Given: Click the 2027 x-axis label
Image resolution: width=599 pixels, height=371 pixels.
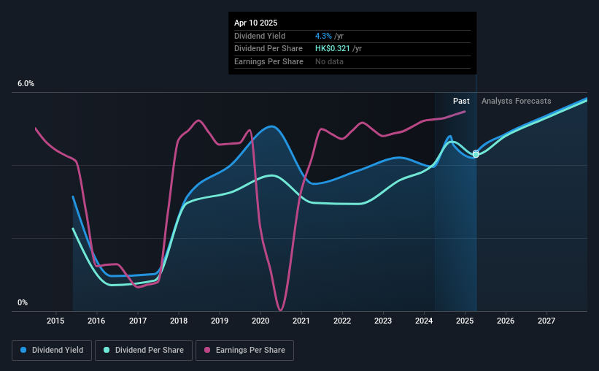Looking at the screenshot, I should coord(546,321).
